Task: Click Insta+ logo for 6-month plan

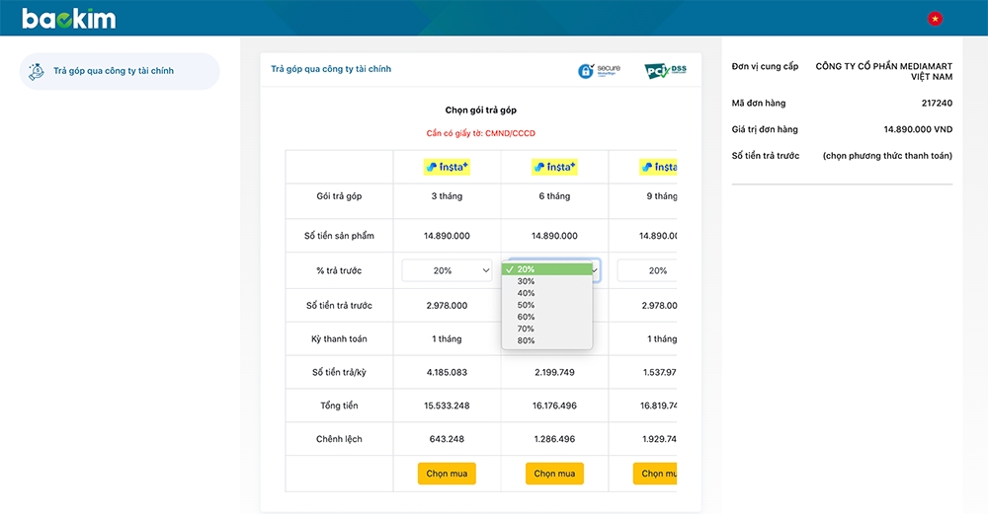Action: click(554, 167)
